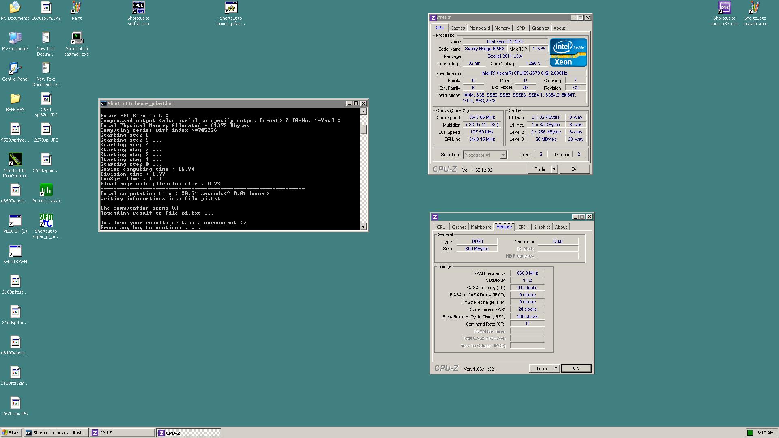Click system tray clock 3:10 AM
779x438 pixels.
(x=765, y=433)
